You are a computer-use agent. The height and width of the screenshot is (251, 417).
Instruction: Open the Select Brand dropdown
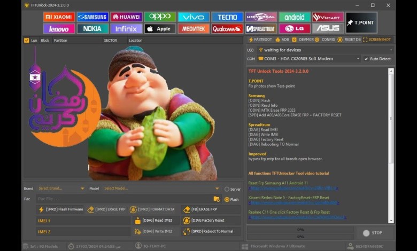[x=61, y=189]
